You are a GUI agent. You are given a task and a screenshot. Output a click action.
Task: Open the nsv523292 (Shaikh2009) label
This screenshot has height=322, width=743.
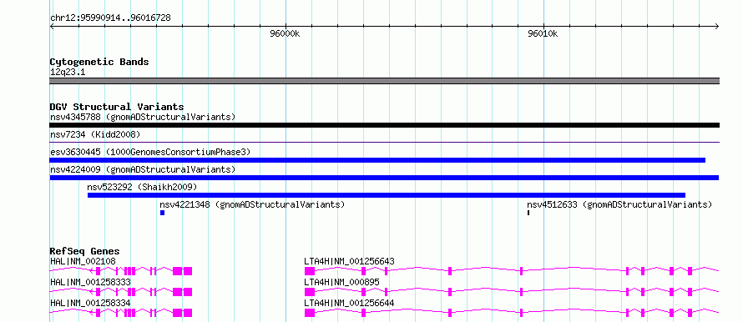(x=142, y=187)
